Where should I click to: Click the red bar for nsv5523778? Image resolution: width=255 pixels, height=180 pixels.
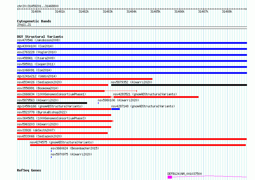(x=64, y=115)
